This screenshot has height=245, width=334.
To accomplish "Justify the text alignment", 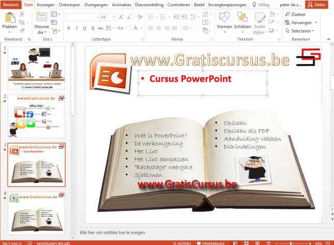I will pos(175,28).
